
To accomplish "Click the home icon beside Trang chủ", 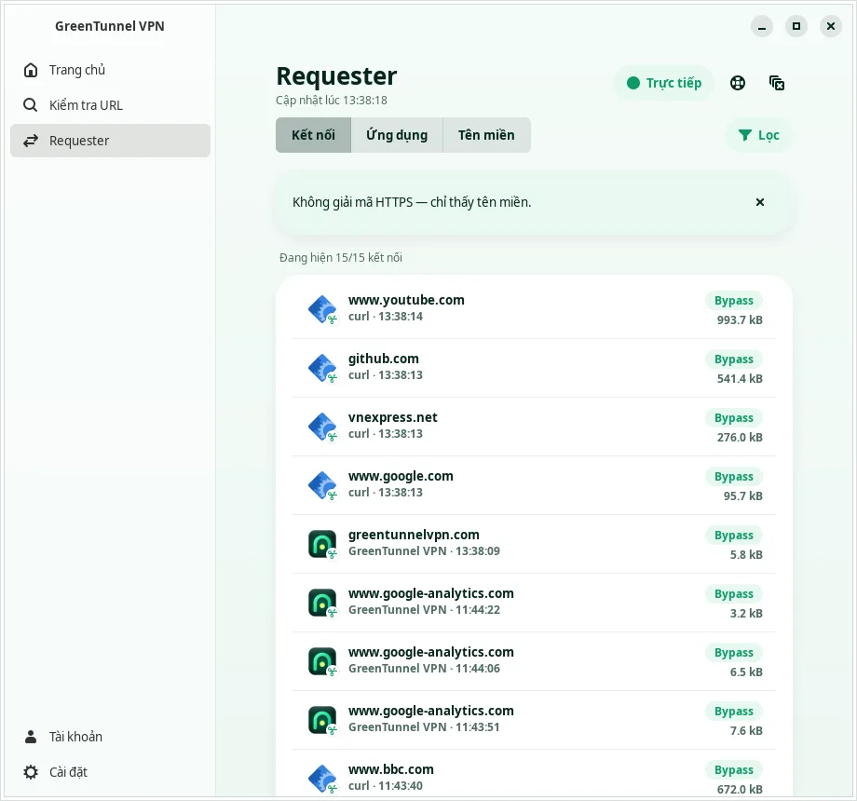I will [31, 70].
